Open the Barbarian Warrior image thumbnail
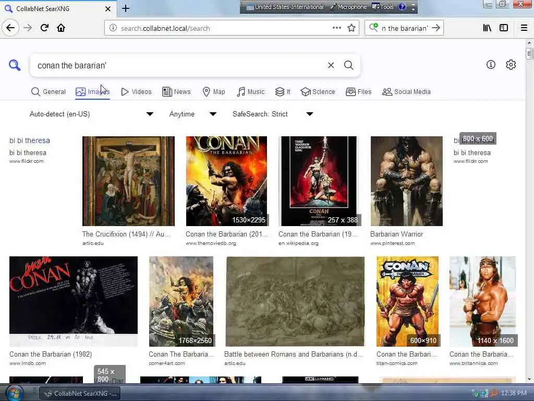This screenshot has width=534, height=401. click(407, 181)
